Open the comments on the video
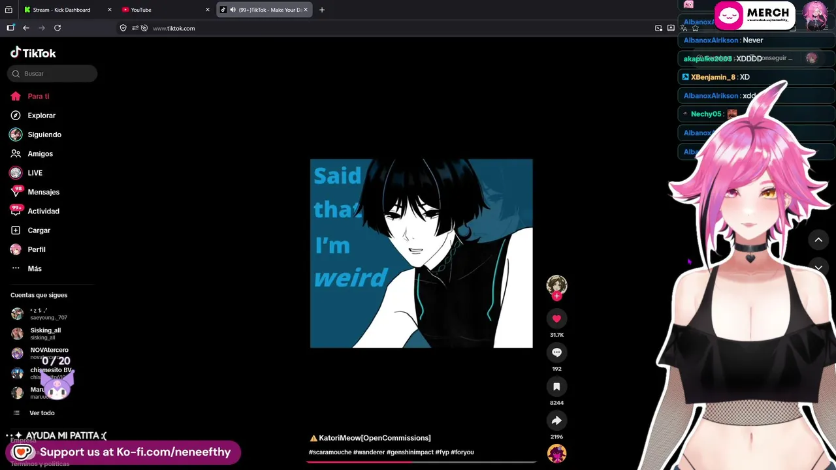The image size is (836, 470). [556, 352]
